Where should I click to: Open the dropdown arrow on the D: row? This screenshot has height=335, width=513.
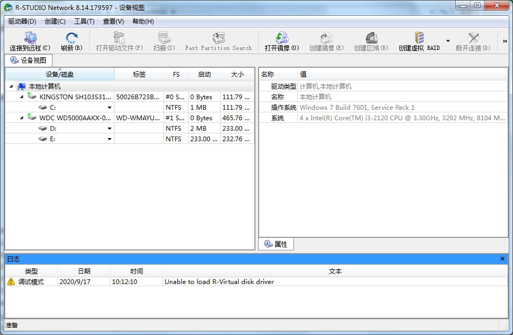110,129
